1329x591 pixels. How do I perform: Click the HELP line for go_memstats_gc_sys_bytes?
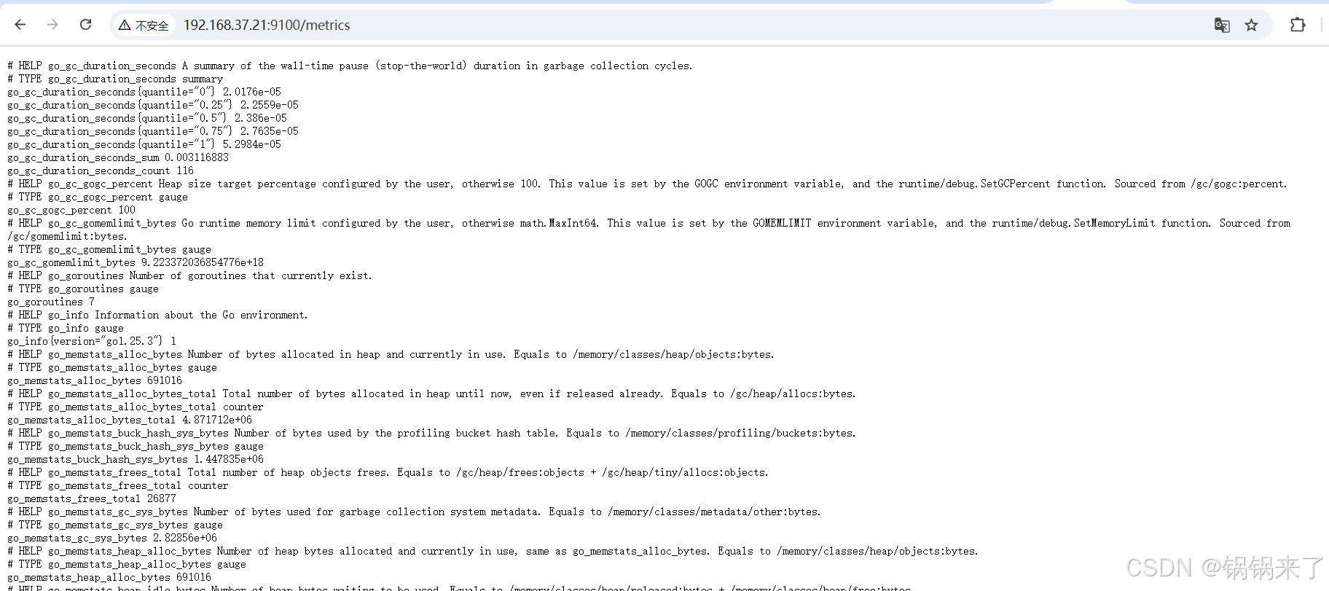tap(414, 512)
